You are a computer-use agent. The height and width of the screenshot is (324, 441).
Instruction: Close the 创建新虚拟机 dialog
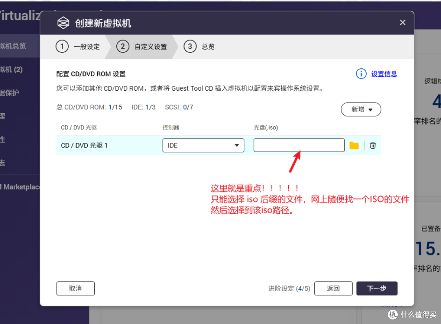pos(403,22)
